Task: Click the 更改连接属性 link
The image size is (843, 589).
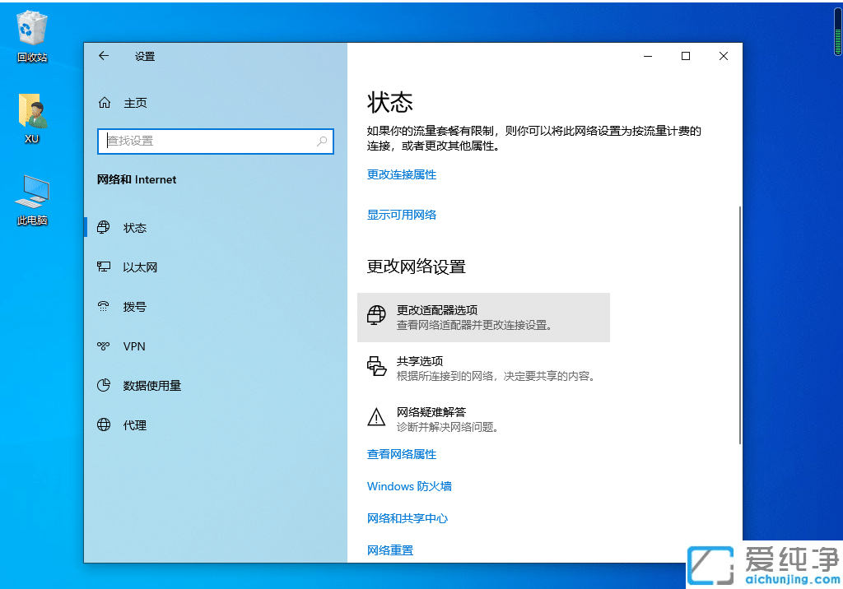Action: [401, 174]
